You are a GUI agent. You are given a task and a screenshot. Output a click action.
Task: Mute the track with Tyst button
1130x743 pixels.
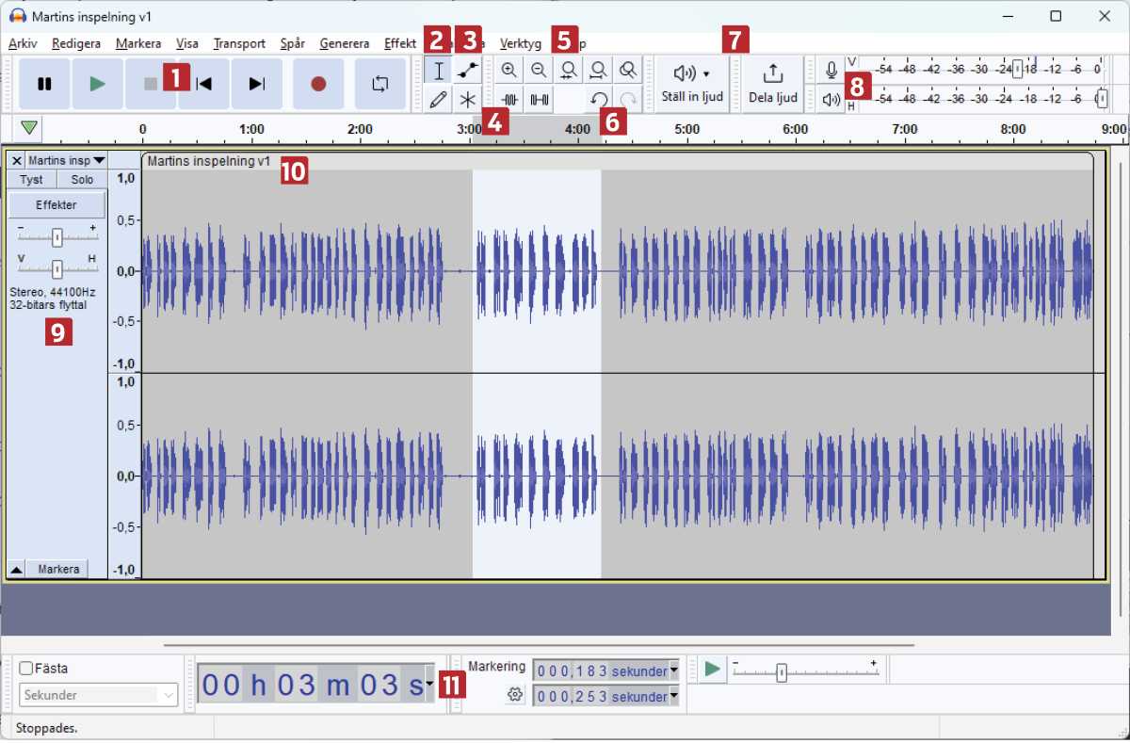31,180
